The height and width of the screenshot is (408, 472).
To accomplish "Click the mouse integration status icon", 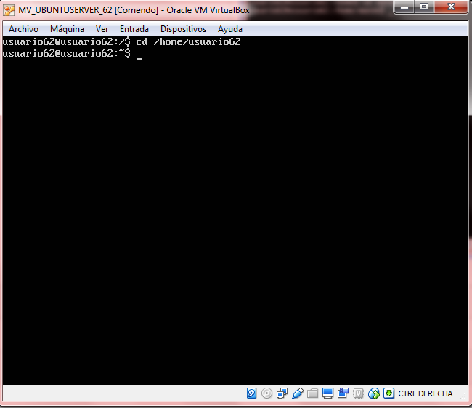I will [x=373, y=393].
